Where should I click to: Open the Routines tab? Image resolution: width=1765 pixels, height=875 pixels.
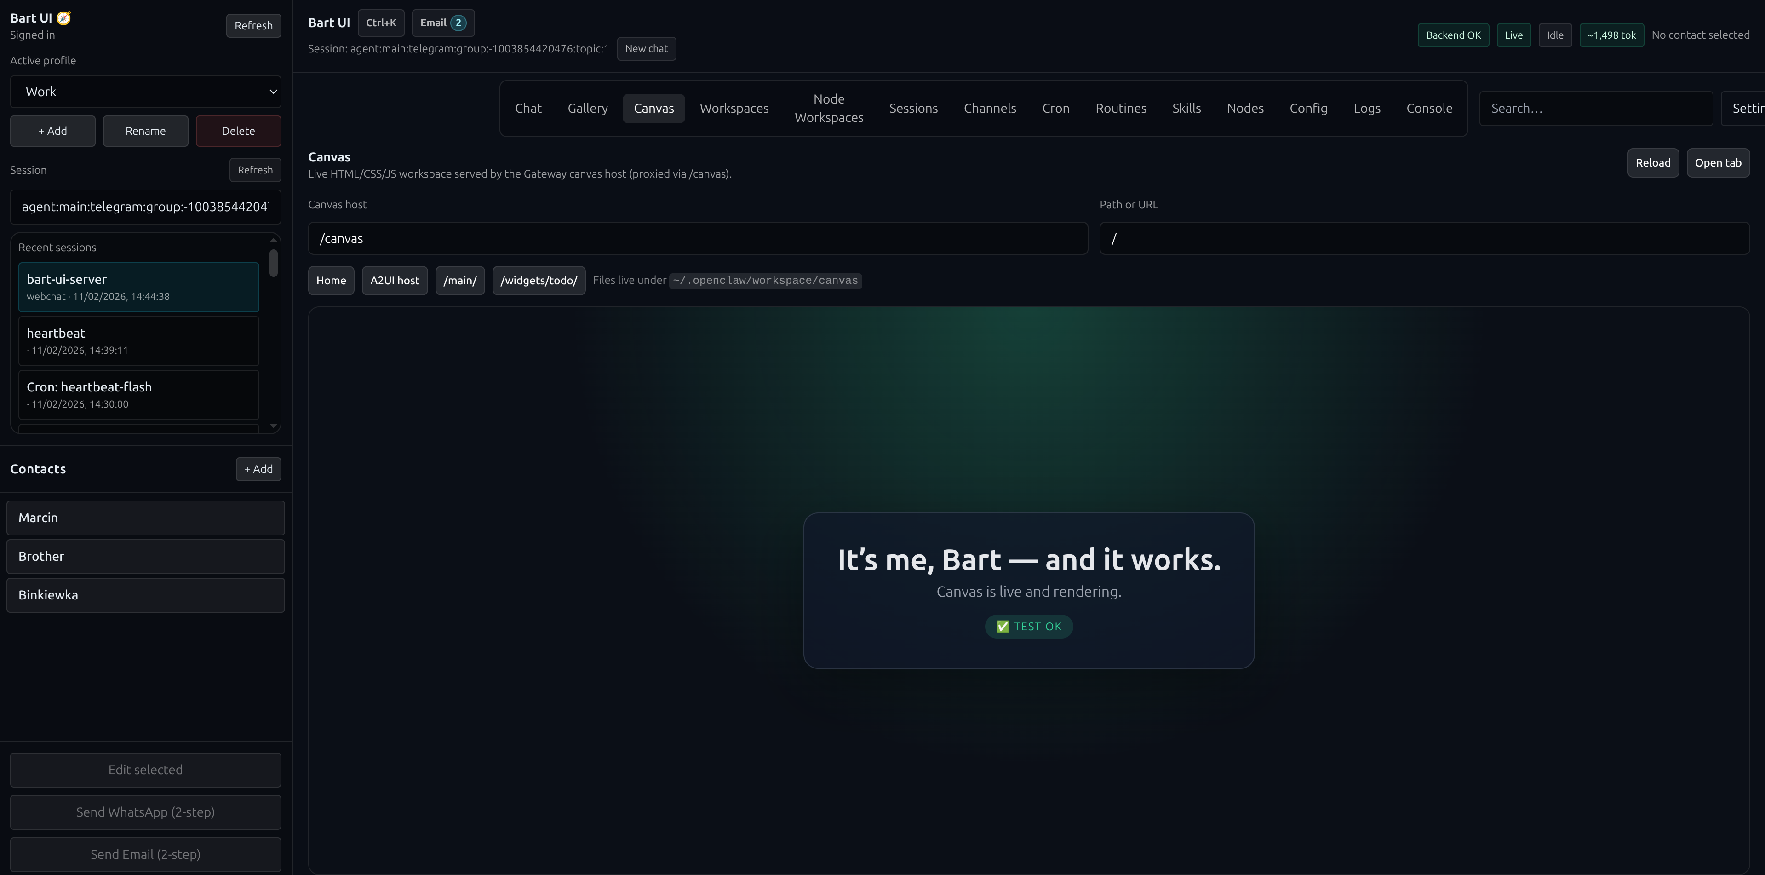(x=1120, y=108)
